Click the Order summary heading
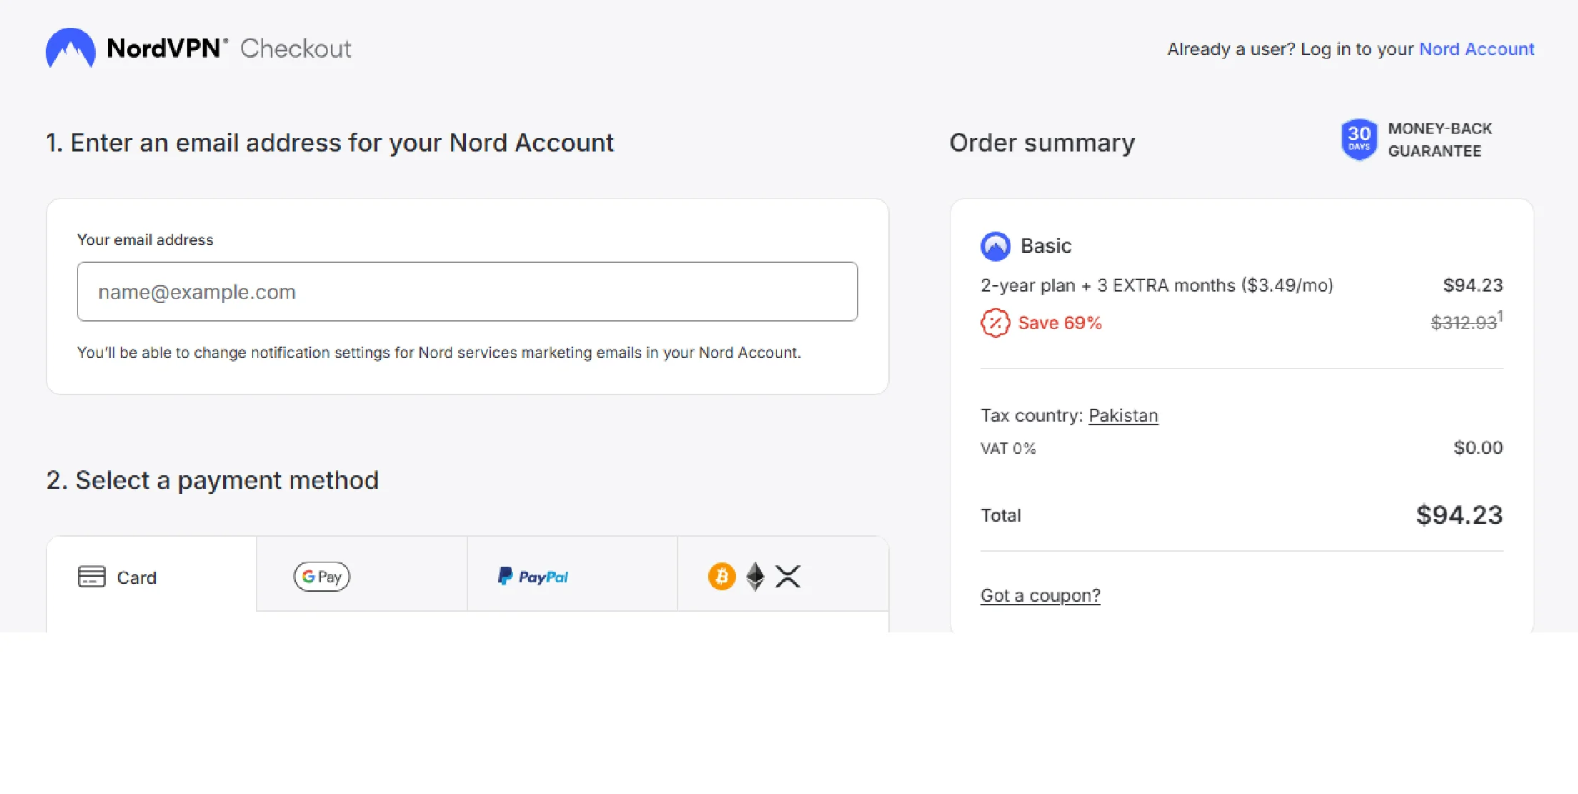 click(x=1042, y=143)
